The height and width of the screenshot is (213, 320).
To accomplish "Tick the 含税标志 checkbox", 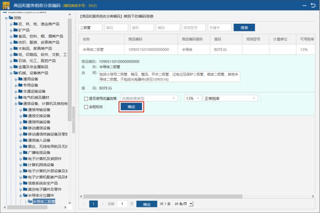I will click(86, 107).
